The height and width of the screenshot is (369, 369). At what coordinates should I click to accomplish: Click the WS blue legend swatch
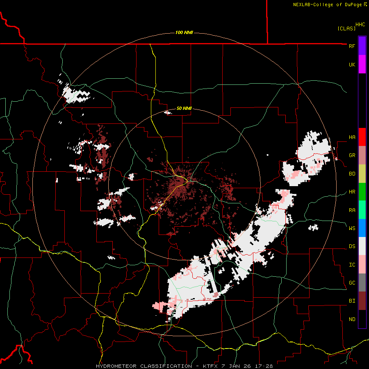coord(362,228)
